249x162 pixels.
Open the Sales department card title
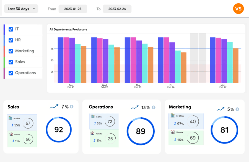pos(13,107)
